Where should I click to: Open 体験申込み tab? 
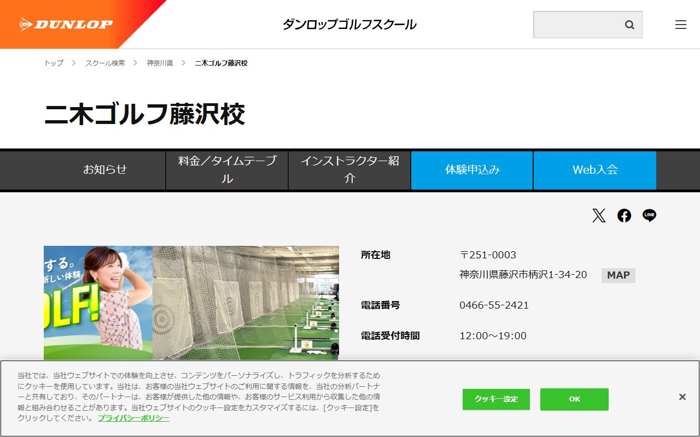pos(472,170)
